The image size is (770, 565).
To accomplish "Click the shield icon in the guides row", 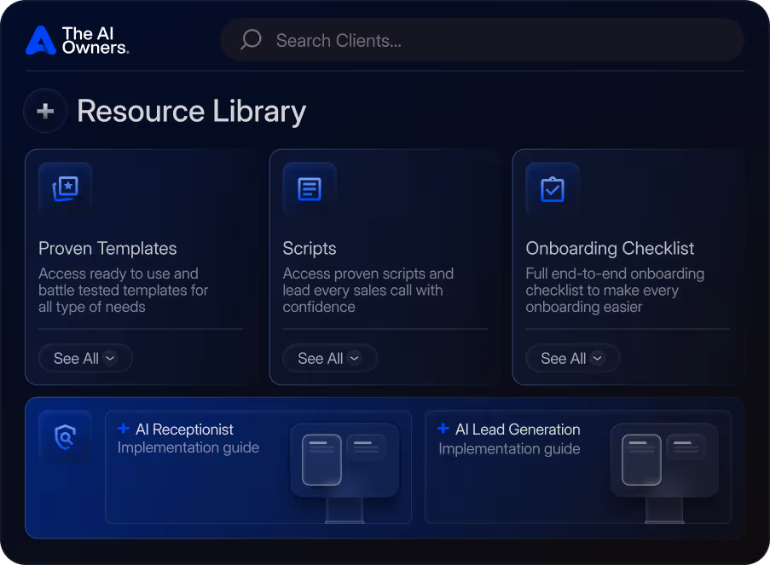I will 66,437.
